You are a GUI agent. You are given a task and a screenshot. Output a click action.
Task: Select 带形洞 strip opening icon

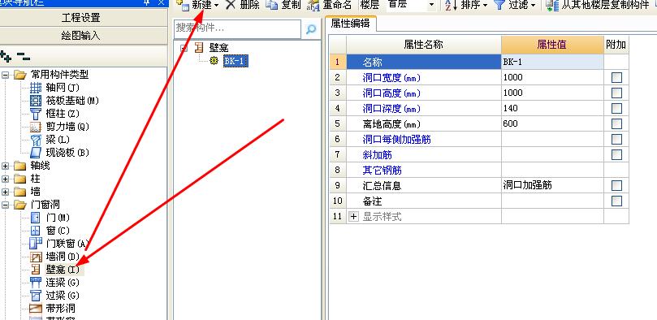(x=36, y=309)
